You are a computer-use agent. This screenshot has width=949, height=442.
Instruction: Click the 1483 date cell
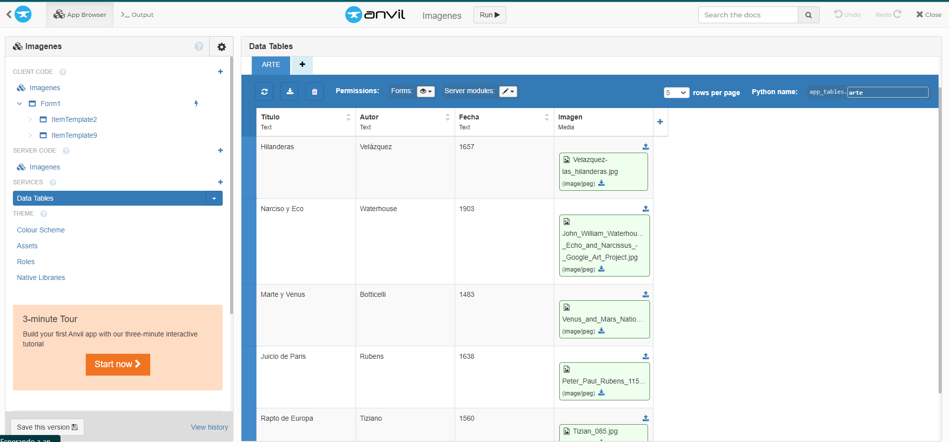point(504,315)
